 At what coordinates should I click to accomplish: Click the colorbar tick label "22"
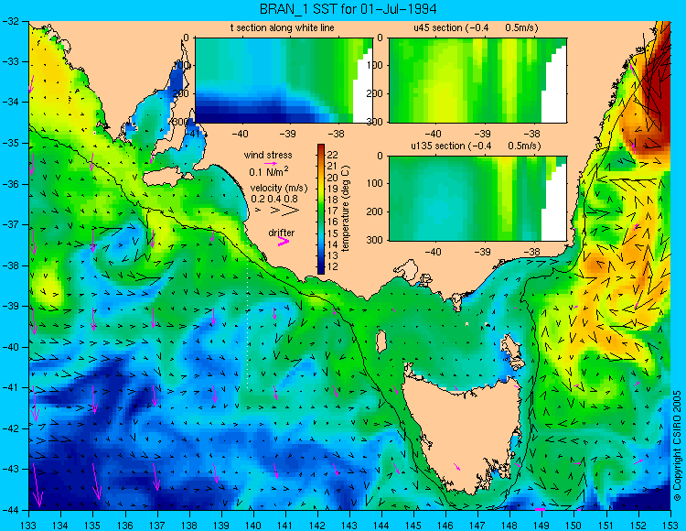332,155
